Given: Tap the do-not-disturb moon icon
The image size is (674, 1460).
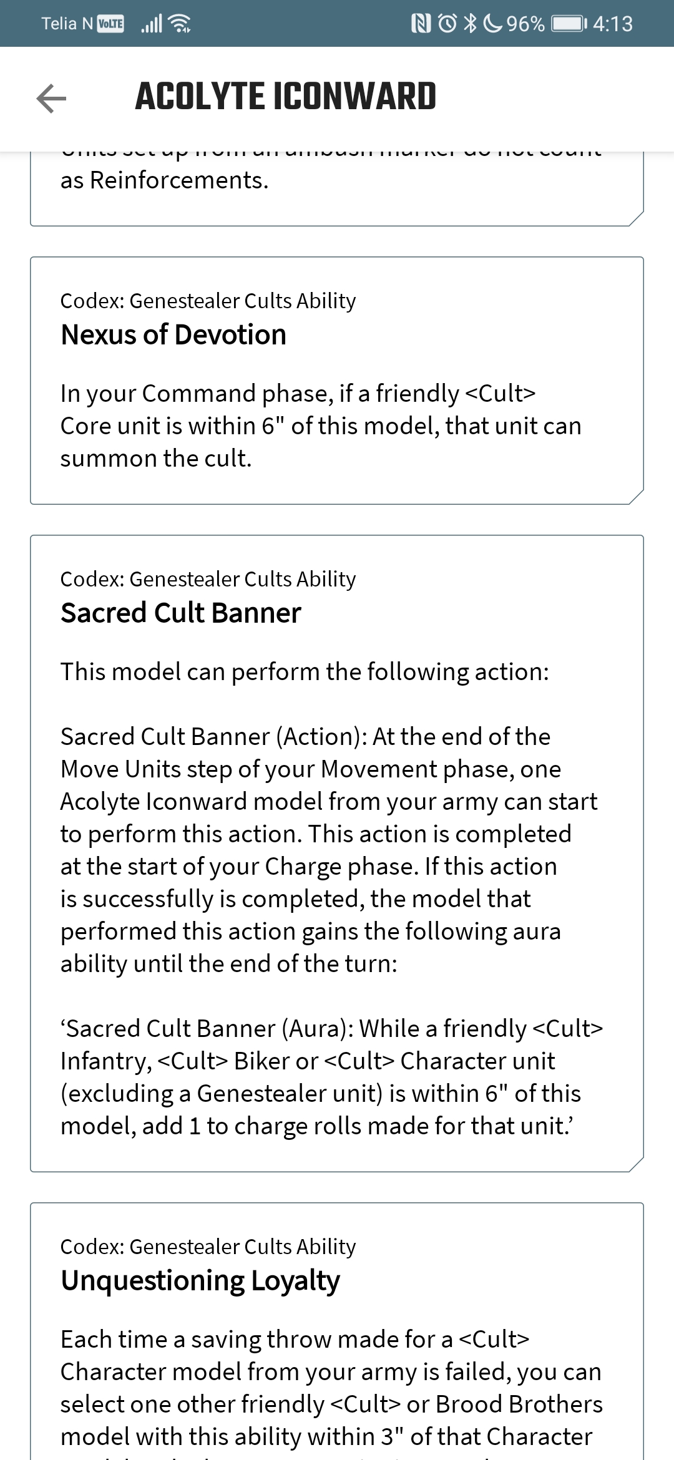Looking at the screenshot, I should pyautogui.click(x=492, y=24).
